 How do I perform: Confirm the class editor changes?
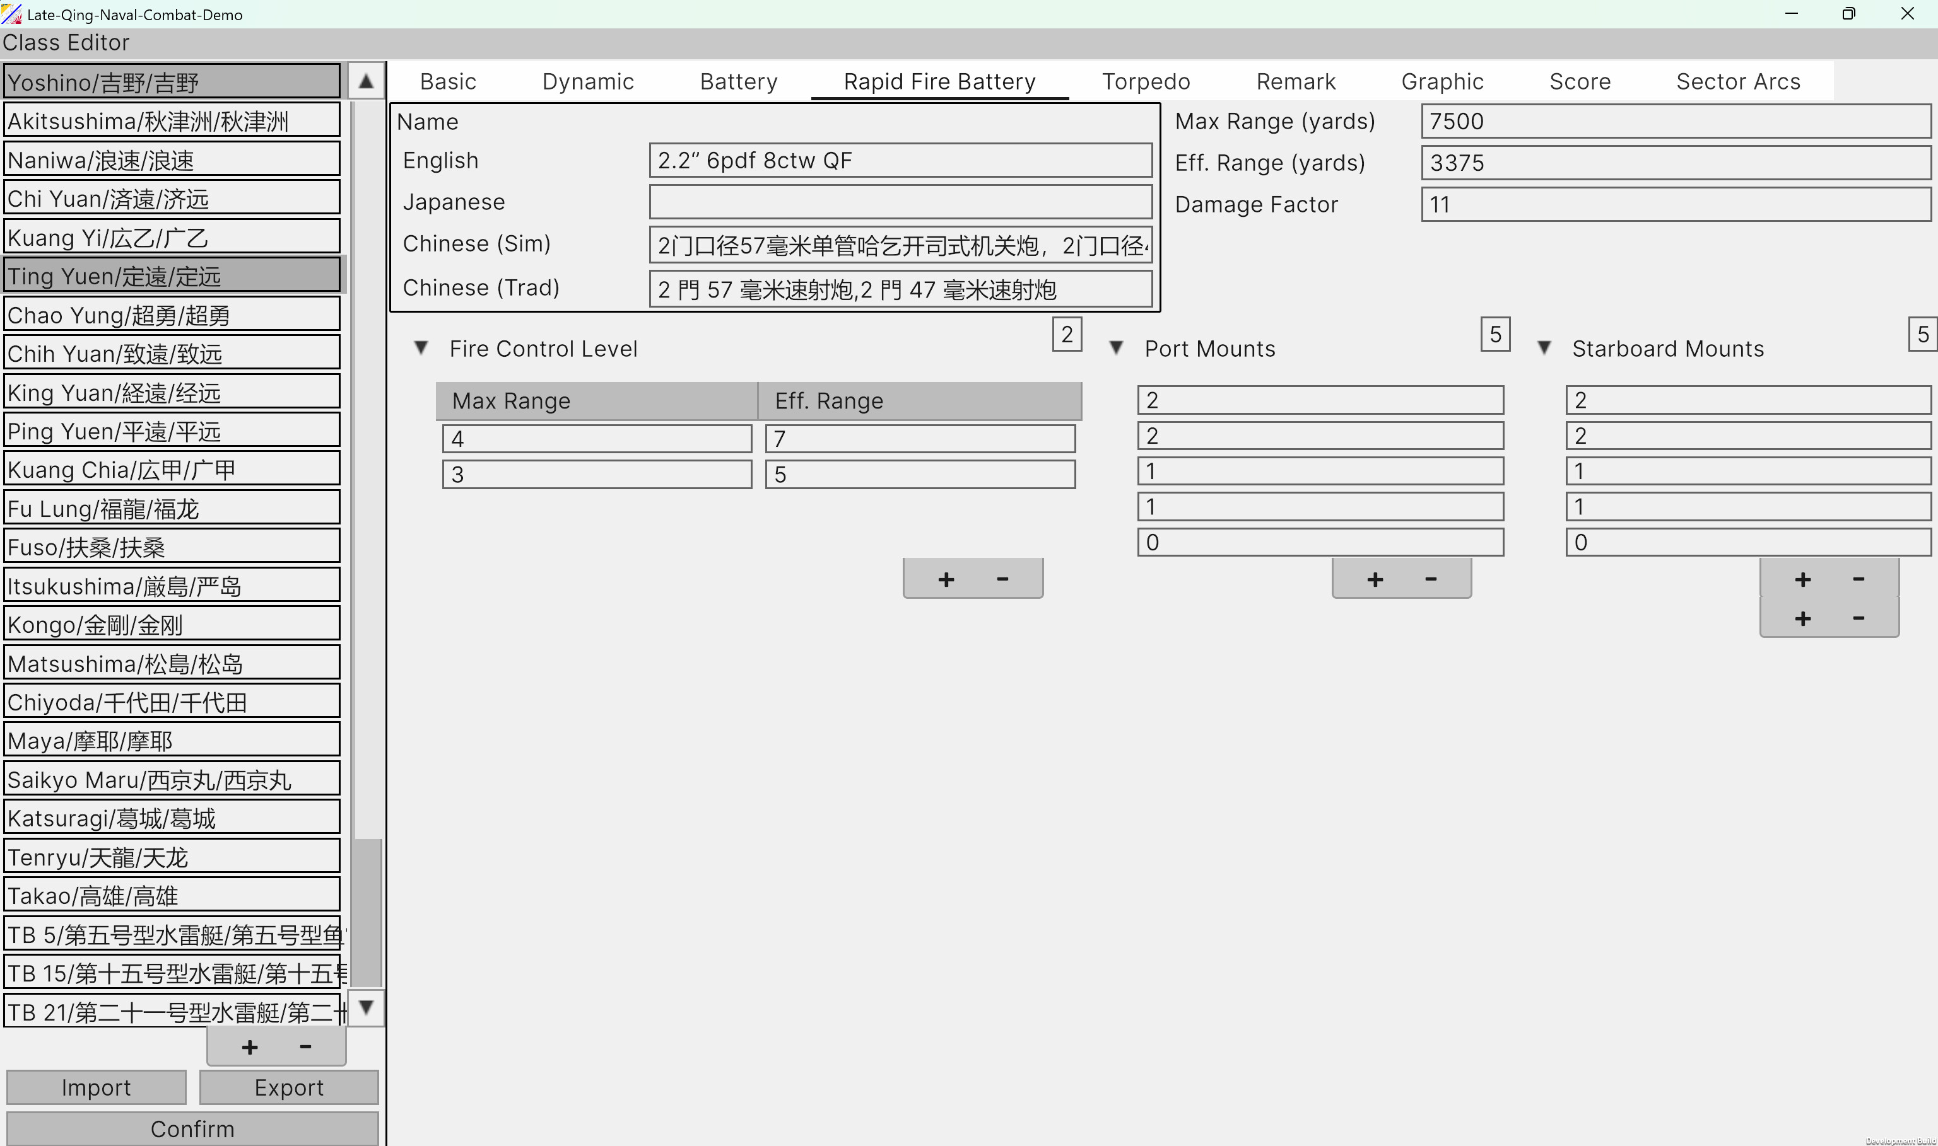pyautogui.click(x=192, y=1128)
